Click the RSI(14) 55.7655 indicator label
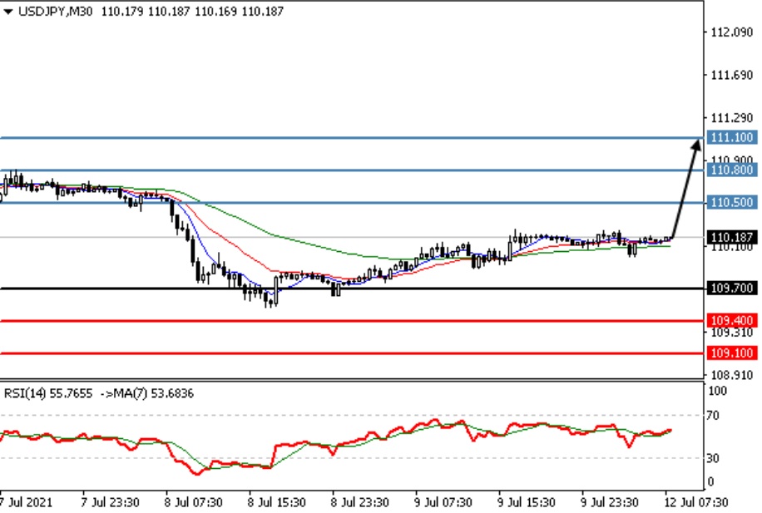This screenshot has height=513, width=762. (47, 393)
